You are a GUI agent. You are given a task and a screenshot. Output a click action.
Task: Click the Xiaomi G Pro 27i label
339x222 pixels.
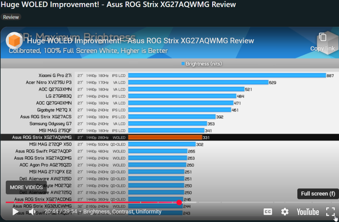tap(55, 75)
